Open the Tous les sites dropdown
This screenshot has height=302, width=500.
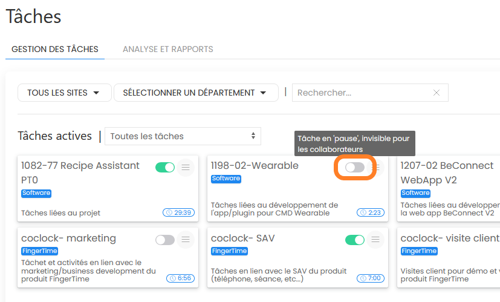tap(65, 93)
